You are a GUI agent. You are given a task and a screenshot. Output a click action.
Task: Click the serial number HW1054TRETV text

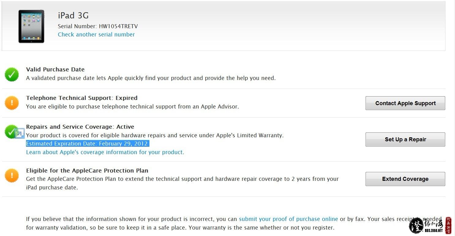[118, 26]
